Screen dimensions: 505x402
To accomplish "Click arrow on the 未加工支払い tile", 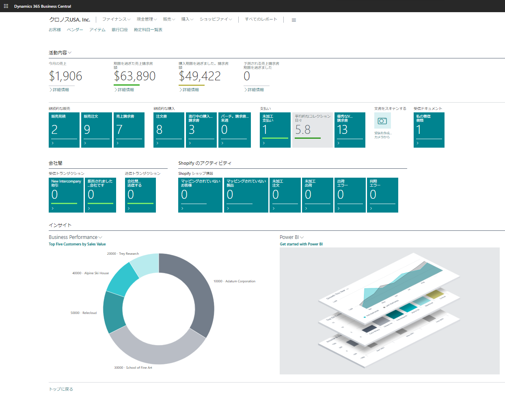I will point(264,143).
